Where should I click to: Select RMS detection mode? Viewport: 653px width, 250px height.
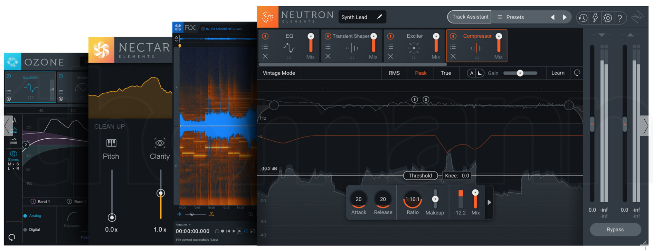point(394,73)
